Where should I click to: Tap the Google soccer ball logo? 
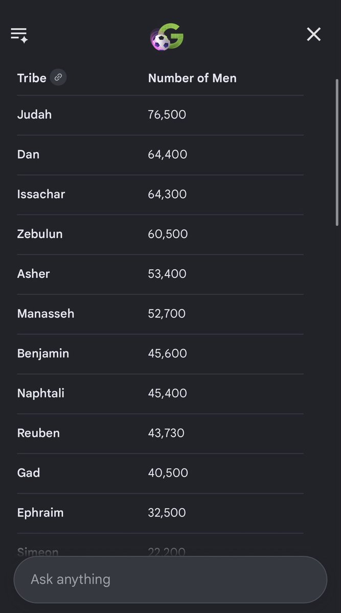tap(167, 37)
